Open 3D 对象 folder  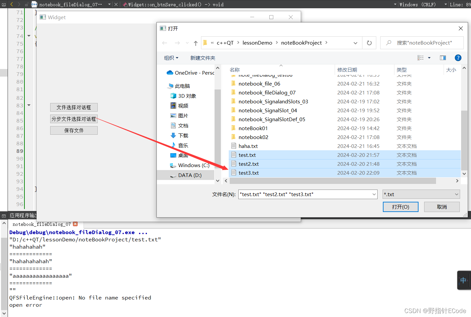(183, 96)
